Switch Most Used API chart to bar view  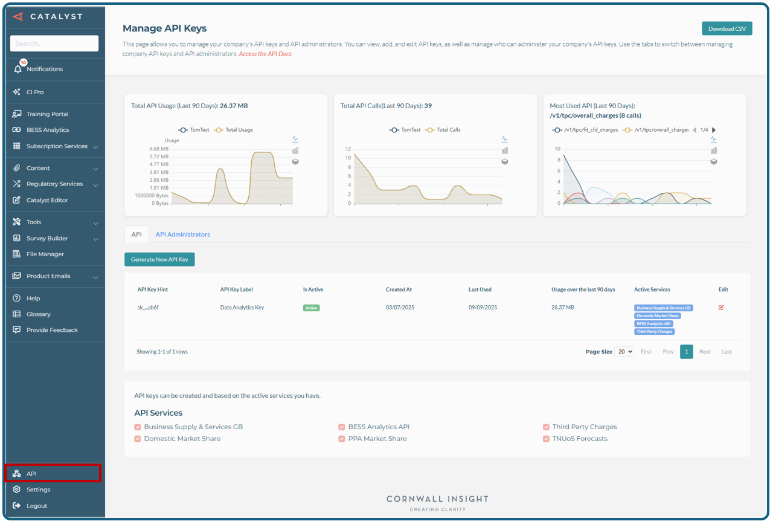pos(714,150)
